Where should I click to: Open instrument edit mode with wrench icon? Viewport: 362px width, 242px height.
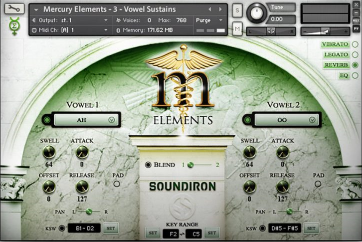(14, 8)
